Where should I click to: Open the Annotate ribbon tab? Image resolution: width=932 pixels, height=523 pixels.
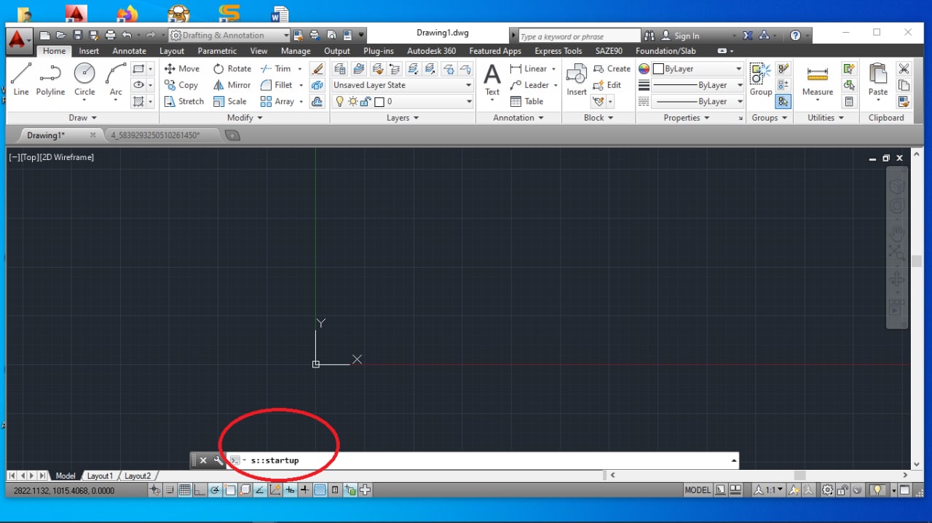click(x=129, y=51)
